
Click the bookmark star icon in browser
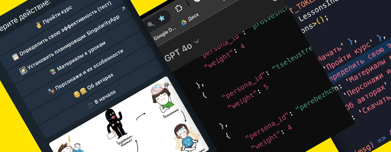tap(162, 18)
